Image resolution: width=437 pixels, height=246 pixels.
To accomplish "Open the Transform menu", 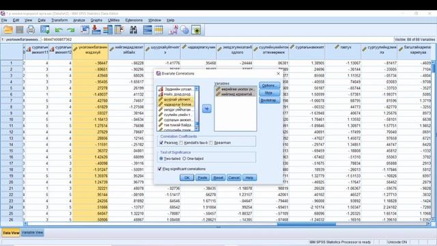I will (59, 20).
